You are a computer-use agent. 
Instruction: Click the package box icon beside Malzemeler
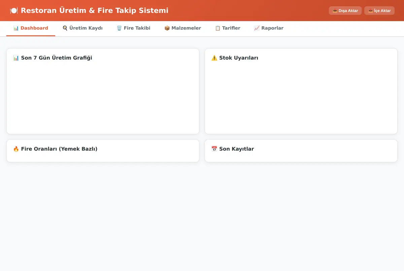point(167,28)
